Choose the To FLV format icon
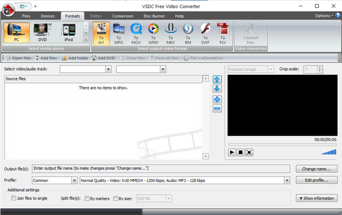The image size is (342, 215). 223,34
